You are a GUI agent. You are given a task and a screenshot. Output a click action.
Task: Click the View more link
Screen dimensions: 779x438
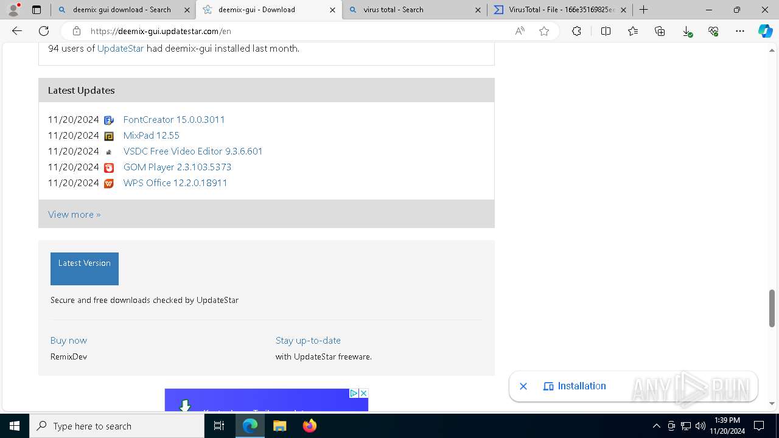(x=74, y=215)
